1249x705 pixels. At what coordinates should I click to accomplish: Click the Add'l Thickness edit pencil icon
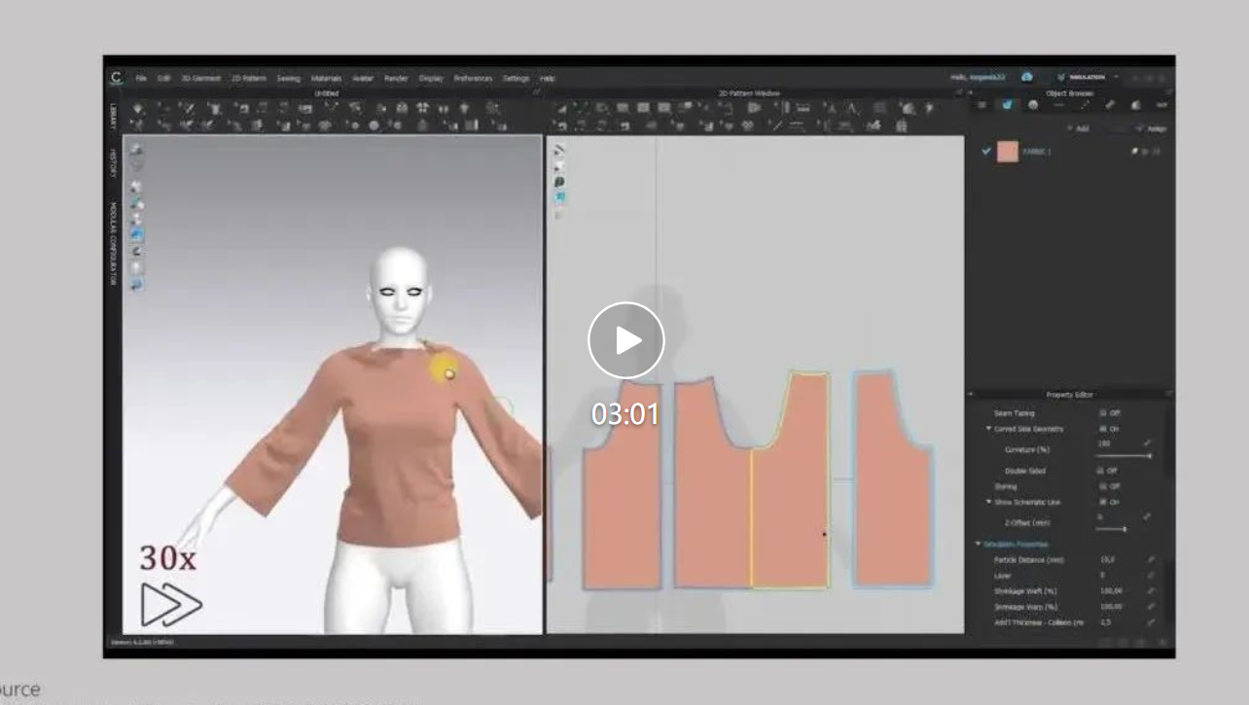1151,622
